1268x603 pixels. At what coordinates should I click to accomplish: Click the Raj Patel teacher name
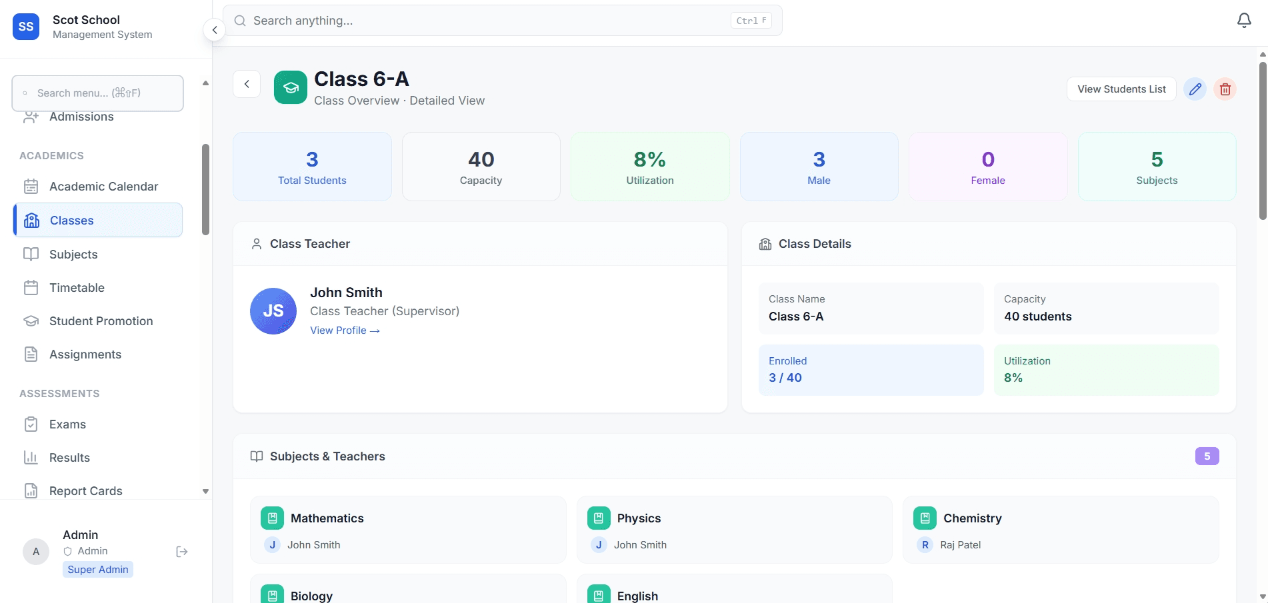point(960,545)
